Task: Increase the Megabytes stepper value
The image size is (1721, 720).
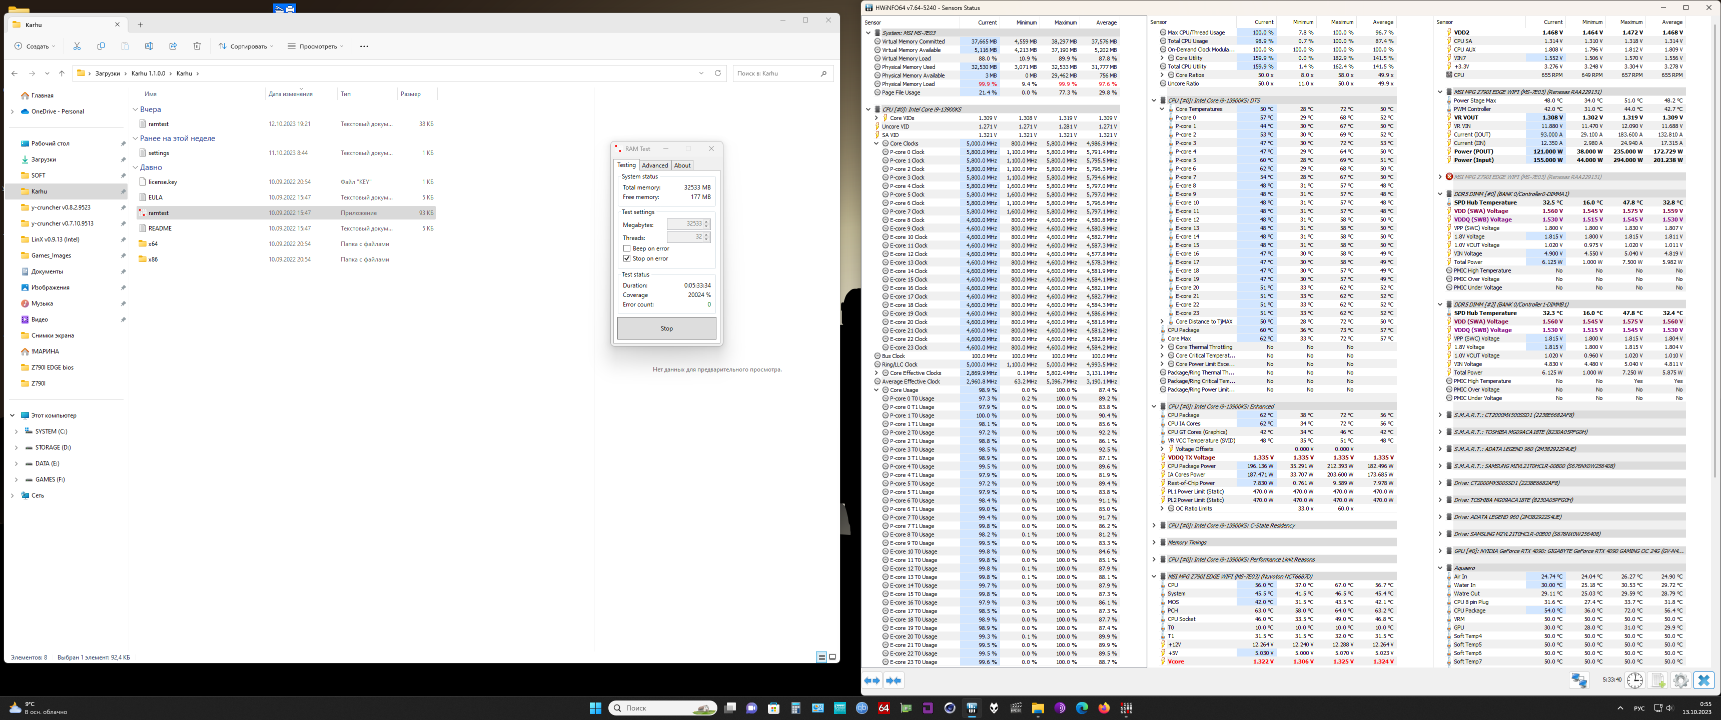Action: [707, 221]
